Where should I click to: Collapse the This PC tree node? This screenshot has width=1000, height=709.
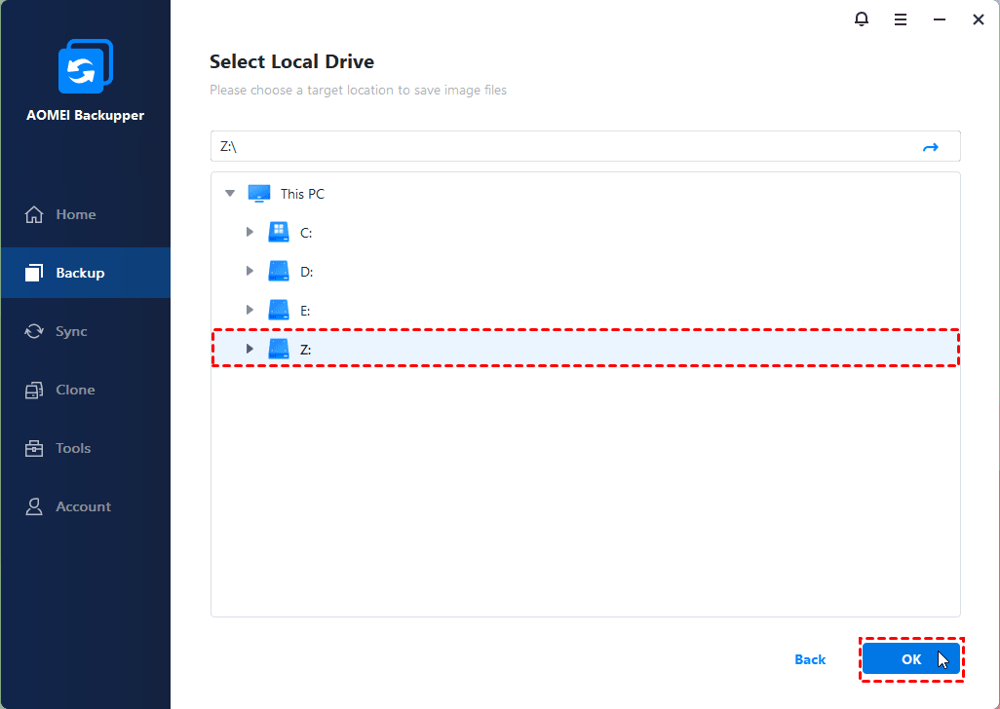pos(230,194)
